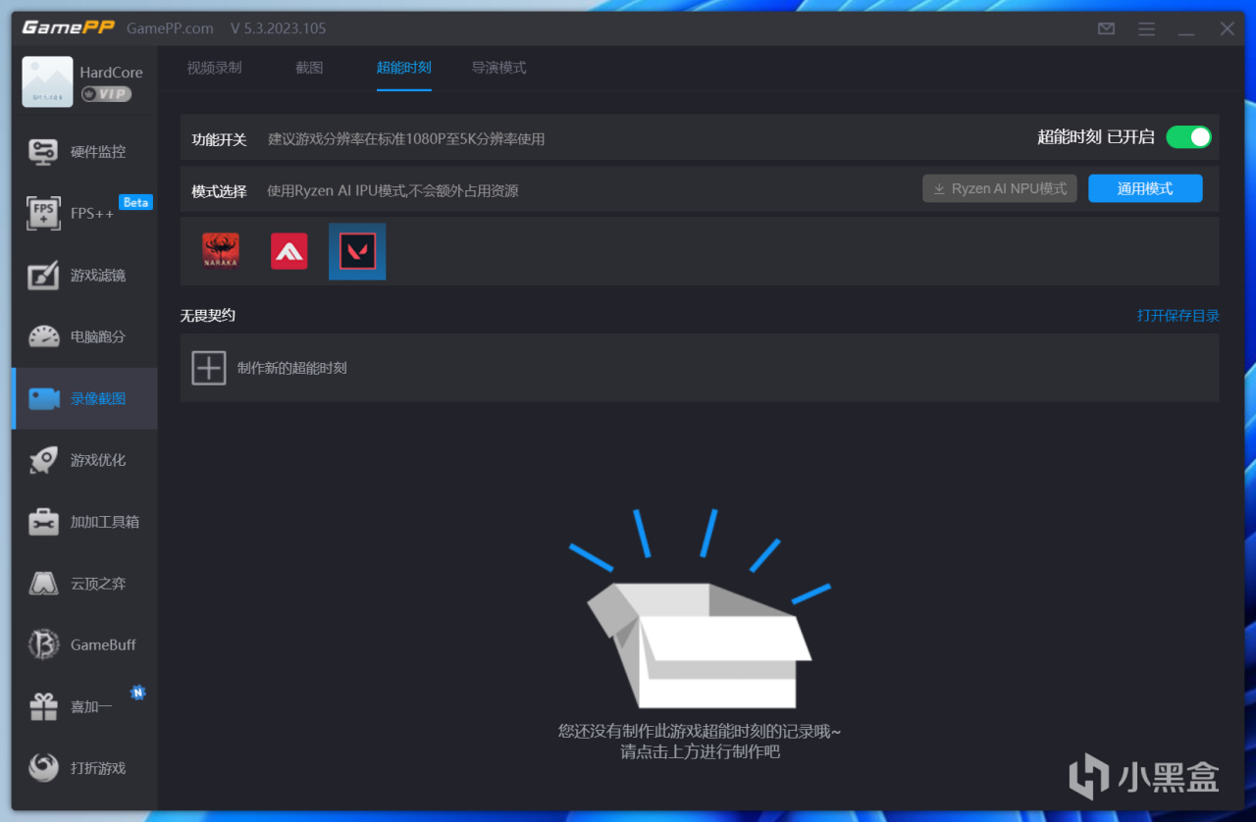Screen dimensions: 1256x822
Task: Click the GamePP logo in title bar
Action: (66, 27)
